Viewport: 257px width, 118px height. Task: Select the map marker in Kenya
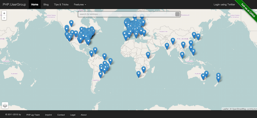click(x=148, y=55)
